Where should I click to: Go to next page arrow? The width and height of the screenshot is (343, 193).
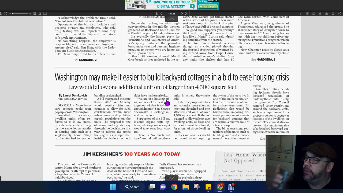coord(182,14)
